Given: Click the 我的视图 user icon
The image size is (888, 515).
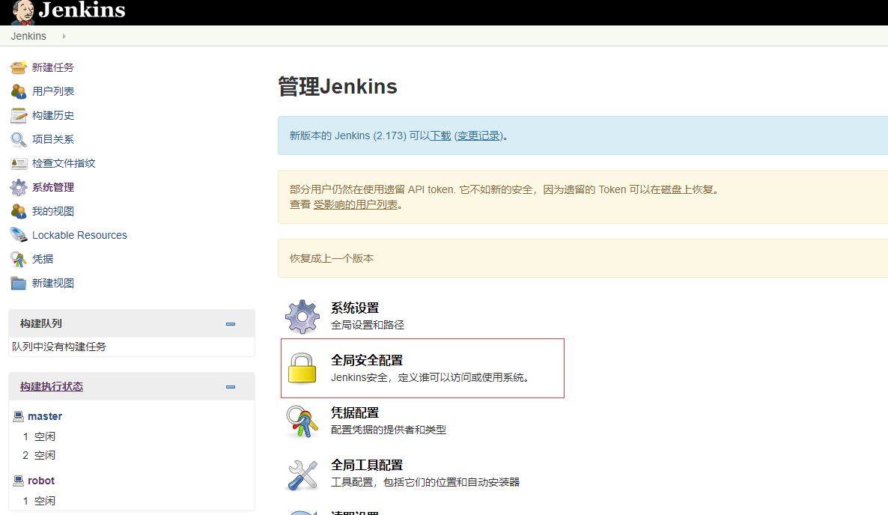Looking at the screenshot, I should [18, 211].
